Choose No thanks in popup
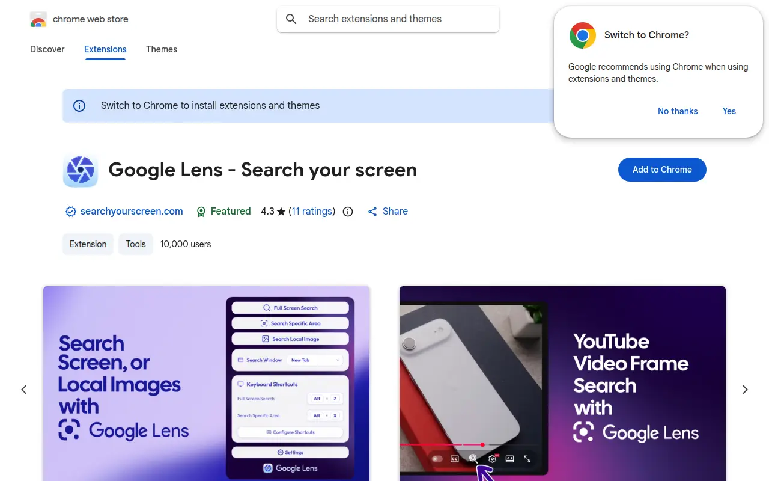Viewport: 769px width, 481px height. pos(678,111)
